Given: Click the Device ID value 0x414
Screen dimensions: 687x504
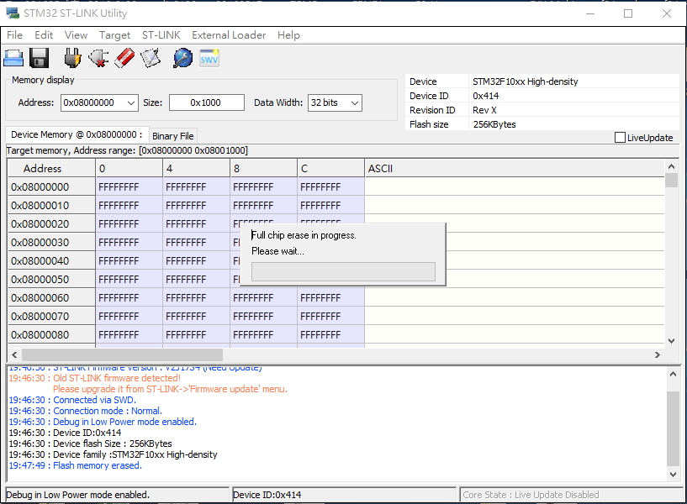Looking at the screenshot, I should [x=485, y=96].
